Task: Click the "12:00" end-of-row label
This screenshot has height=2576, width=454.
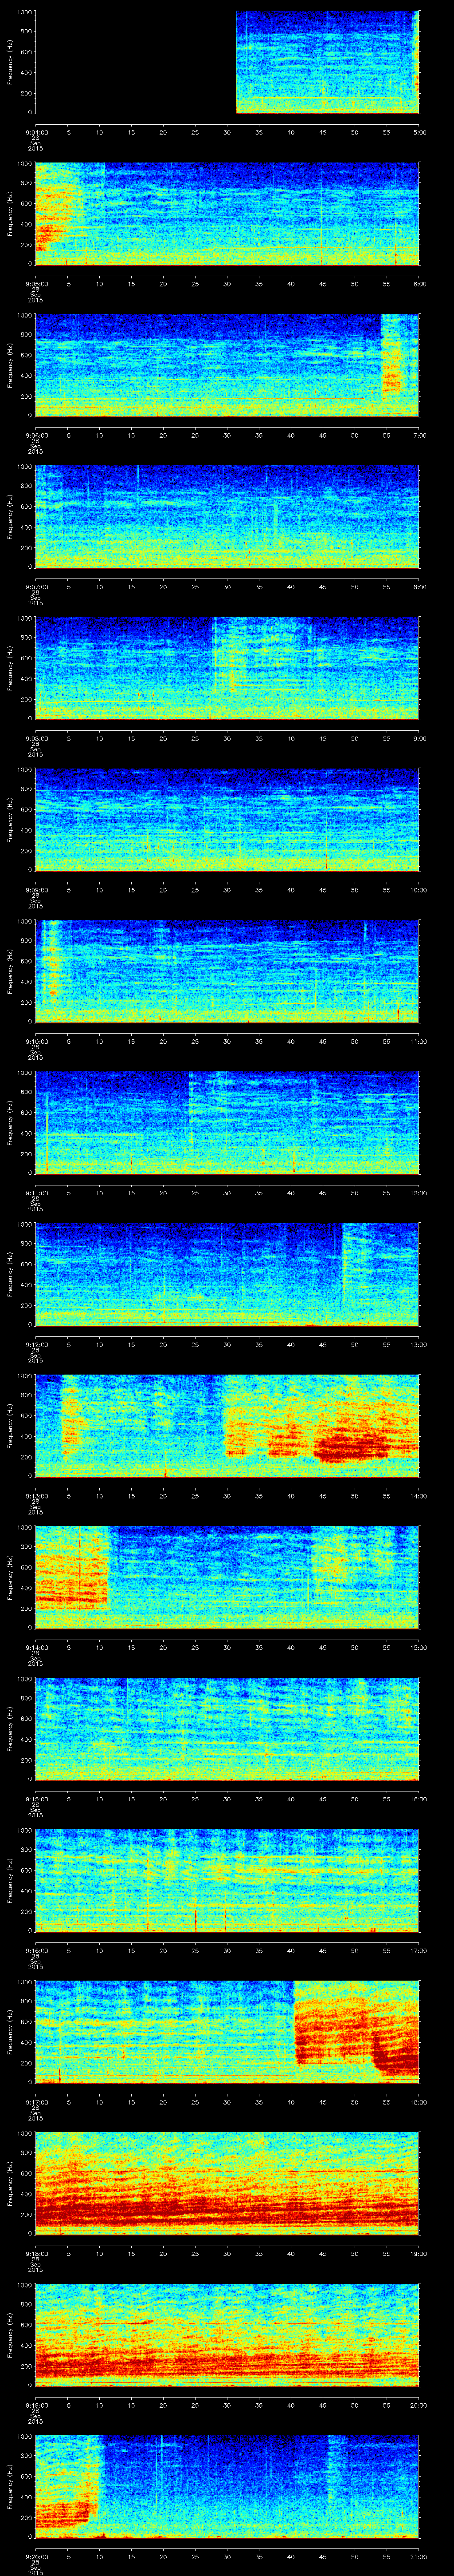Action: point(418,1193)
